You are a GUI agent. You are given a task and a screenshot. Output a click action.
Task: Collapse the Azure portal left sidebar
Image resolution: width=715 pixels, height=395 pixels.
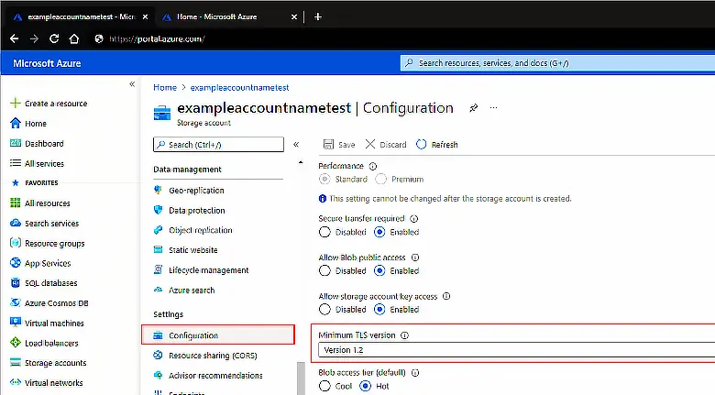coord(132,84)
